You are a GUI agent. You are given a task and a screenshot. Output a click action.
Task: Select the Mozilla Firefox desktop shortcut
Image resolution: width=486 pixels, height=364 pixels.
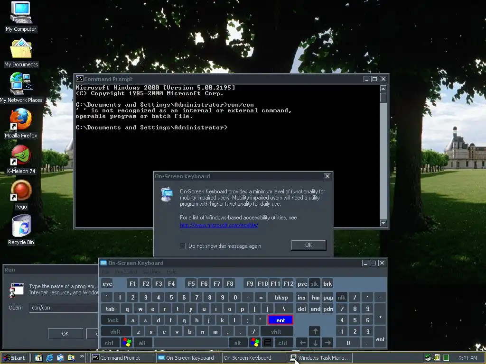(21, 123)
